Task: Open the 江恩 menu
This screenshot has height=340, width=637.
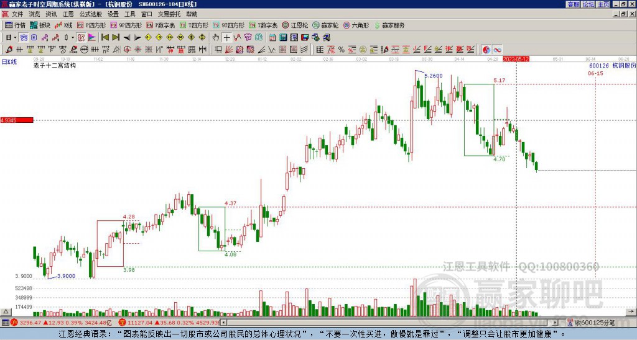Action: 68,14
